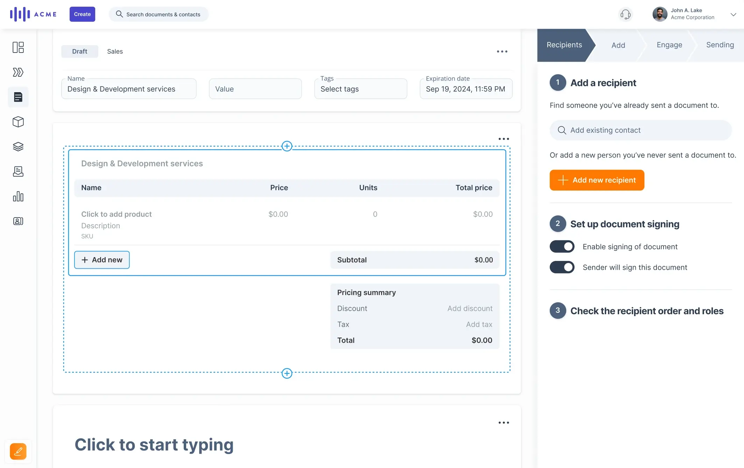Image resolution: width=744 pixels, height=468 pixels.
Task: Click Add new recipient orange button
Action: 597,180
